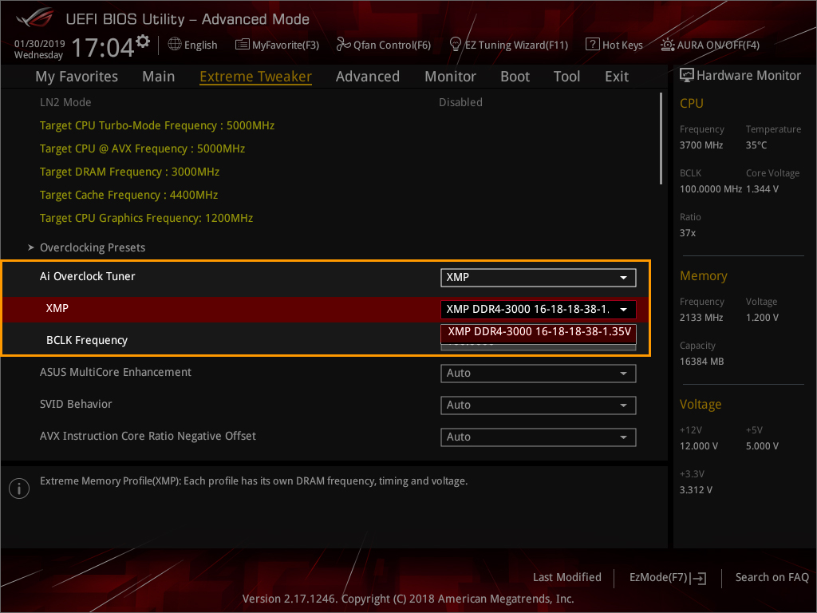This screenshot has width=817, height=613.
Task: Select the BCLK Frequency row label
Action: pos(87,340)
